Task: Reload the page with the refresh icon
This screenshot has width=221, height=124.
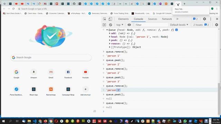Action: (x=13, y=9)
